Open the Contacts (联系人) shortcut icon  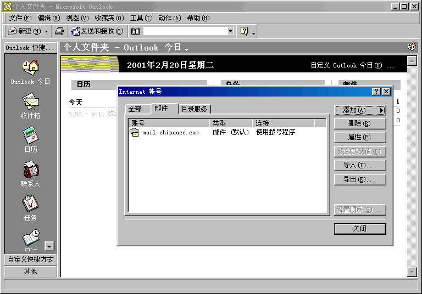pyautogui.click(x=30, y=169)
